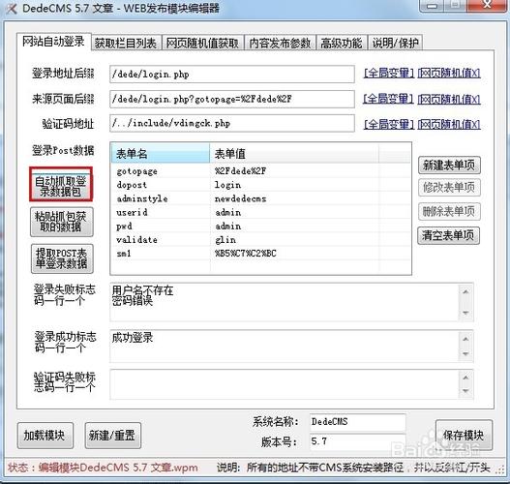The width and height of the screenshot is (510, 484).
Task: Click the 删除表单项 button
Action: point(449,212)
